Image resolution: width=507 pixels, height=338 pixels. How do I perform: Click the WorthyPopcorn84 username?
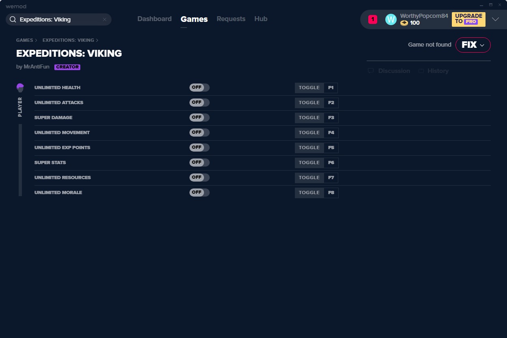[424, 16]
